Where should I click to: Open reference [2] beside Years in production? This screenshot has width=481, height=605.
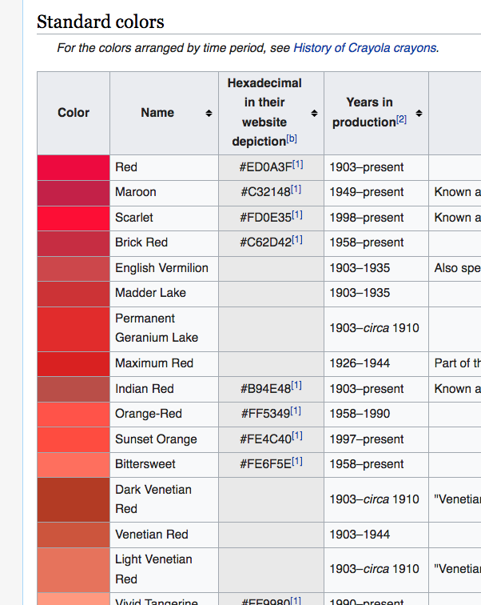coord(402,120)
